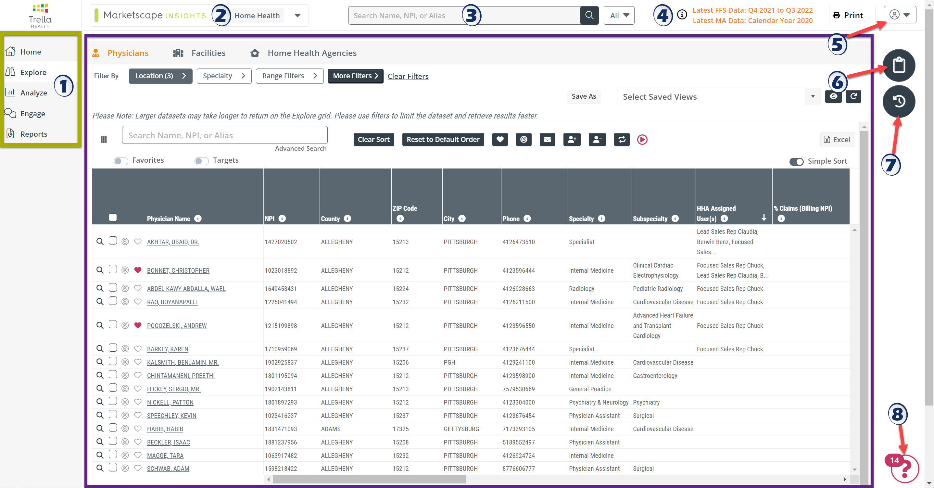
Task: Open the user account dropdown
Action: click(x=900, y=15)
